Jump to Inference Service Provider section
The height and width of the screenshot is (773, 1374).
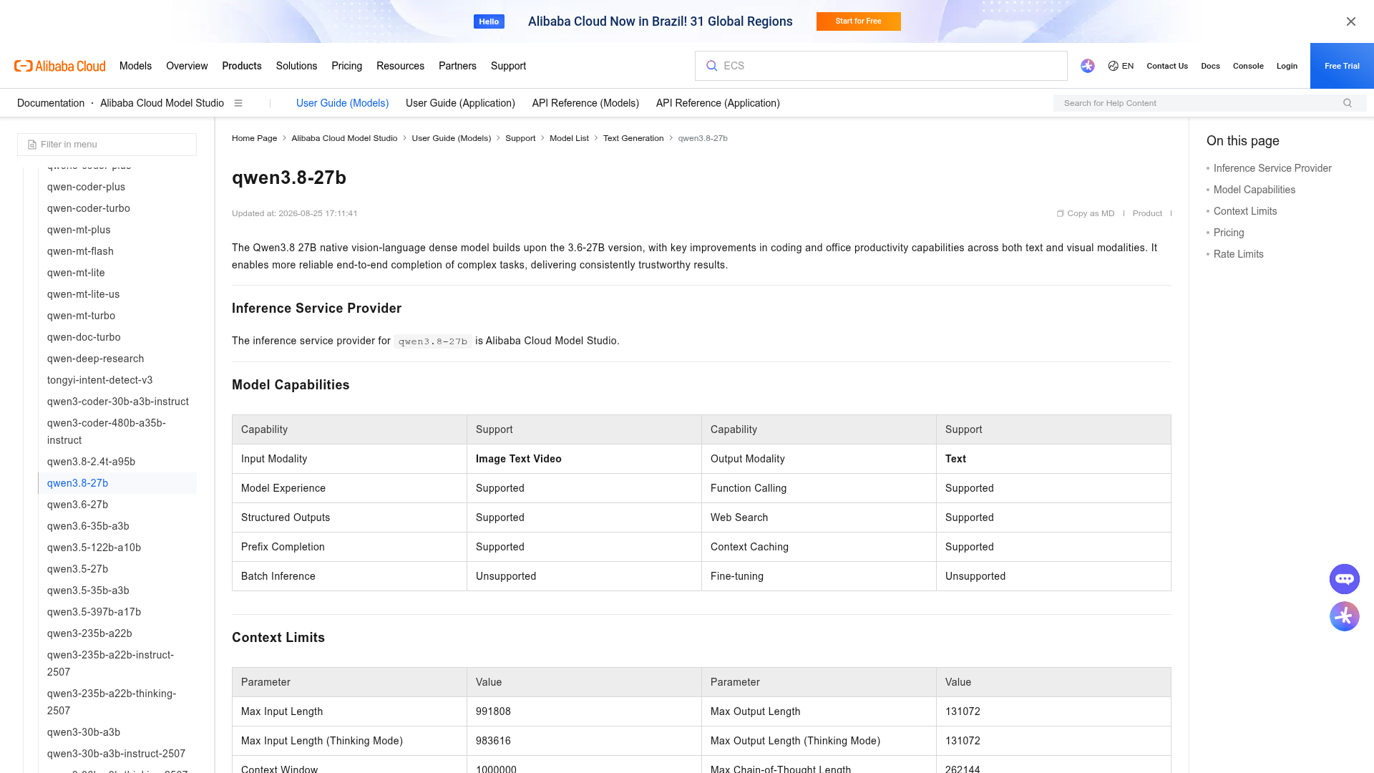[x=1272, y=168]
